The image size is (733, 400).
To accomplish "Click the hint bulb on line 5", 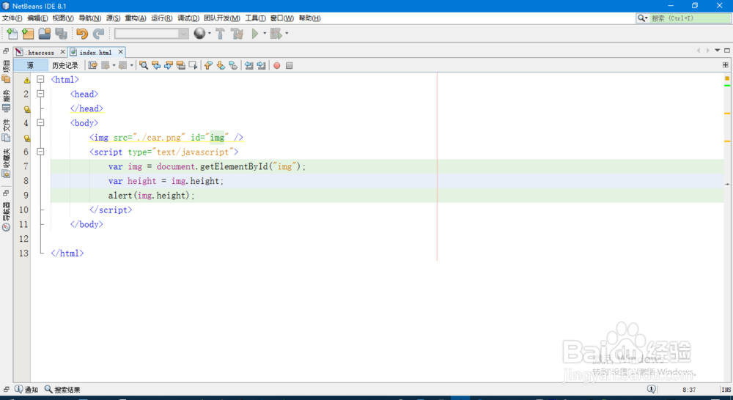I will [27, 138].
